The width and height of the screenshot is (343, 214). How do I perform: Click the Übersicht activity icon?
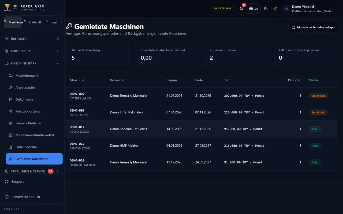[7, 39]
